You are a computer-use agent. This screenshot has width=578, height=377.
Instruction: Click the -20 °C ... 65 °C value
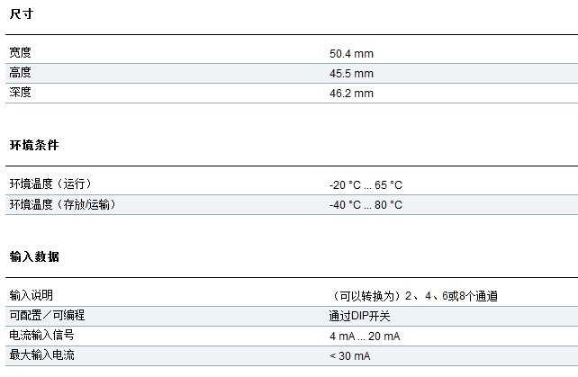click(x=366, y=185)
